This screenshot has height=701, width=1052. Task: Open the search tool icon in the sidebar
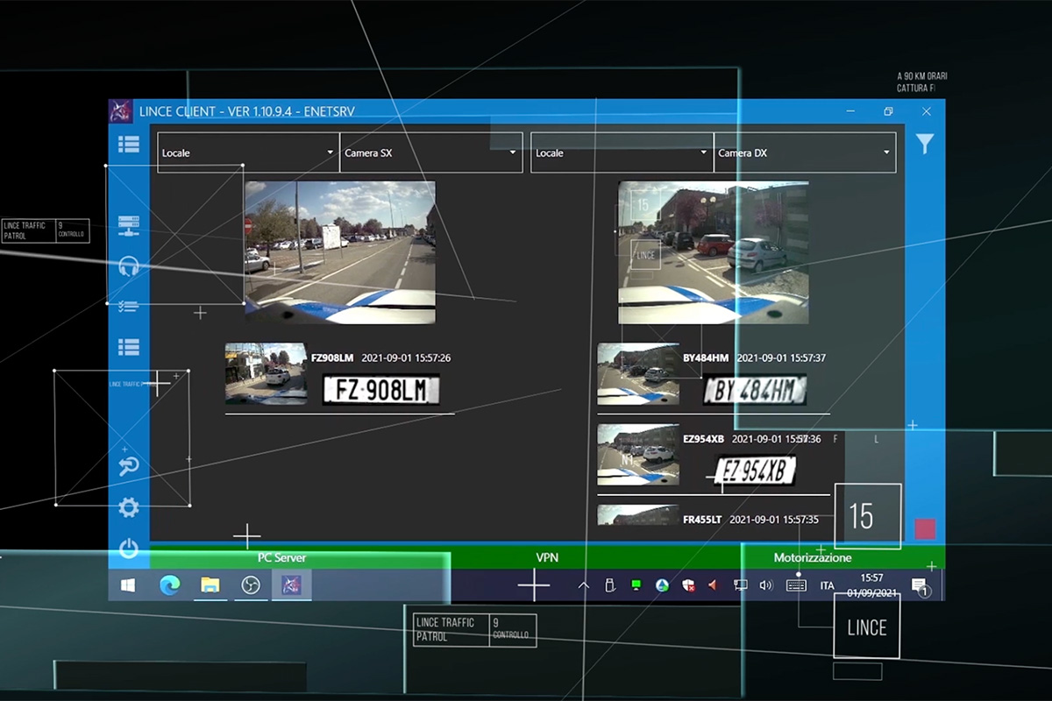click(x=129, y=466)
